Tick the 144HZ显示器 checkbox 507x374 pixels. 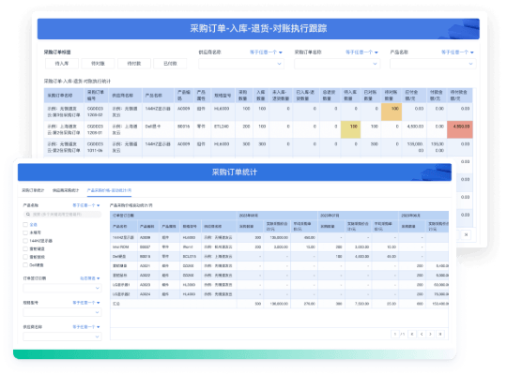[x=25, y=240]
